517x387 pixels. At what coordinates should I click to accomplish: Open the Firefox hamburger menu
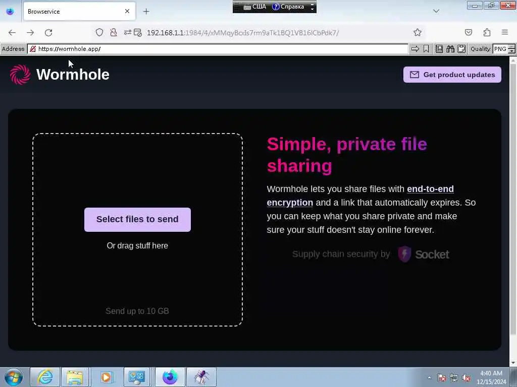pos(505,32)
